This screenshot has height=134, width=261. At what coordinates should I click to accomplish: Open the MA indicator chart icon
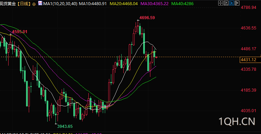click(40, 3)
